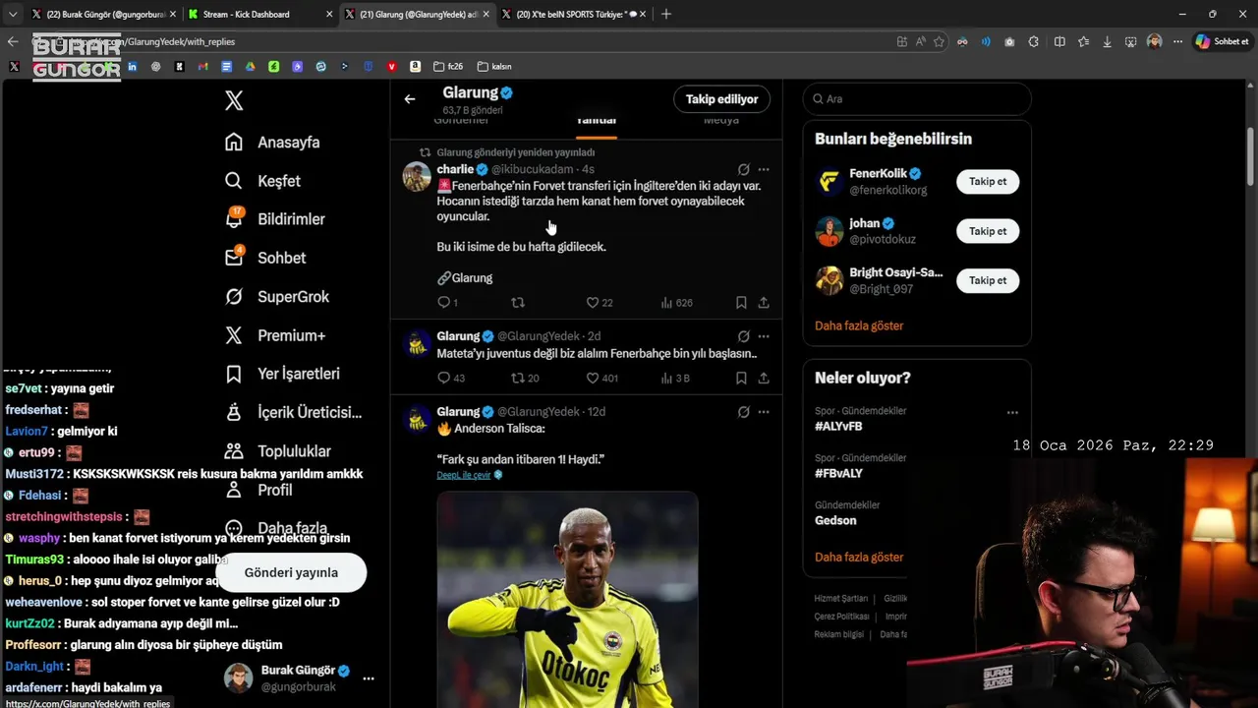
Task: Open SuperGrok from sidebar
Action: point(276,296)
